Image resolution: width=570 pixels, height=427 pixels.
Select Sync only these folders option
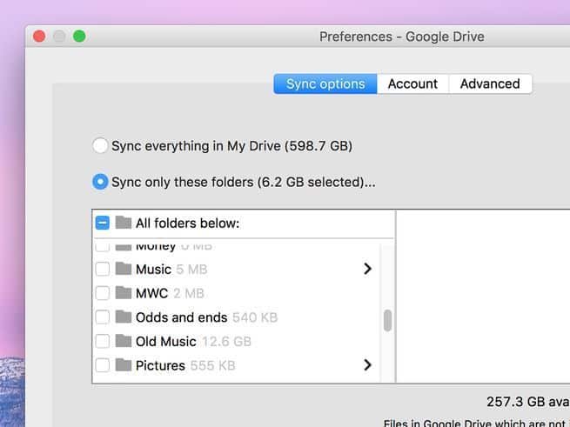(101, 183)
